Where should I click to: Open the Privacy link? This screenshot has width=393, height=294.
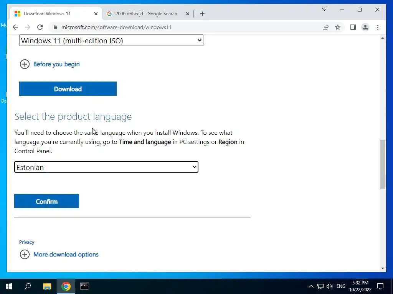26,242
